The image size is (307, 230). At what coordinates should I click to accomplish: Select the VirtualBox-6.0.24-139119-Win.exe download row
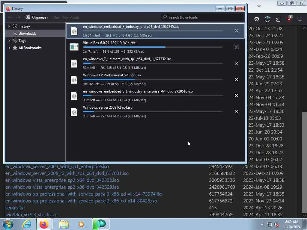(155, 47)
